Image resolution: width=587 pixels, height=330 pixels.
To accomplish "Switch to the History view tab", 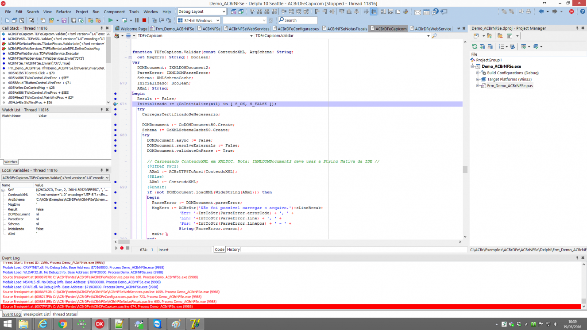I will (233, 249).
